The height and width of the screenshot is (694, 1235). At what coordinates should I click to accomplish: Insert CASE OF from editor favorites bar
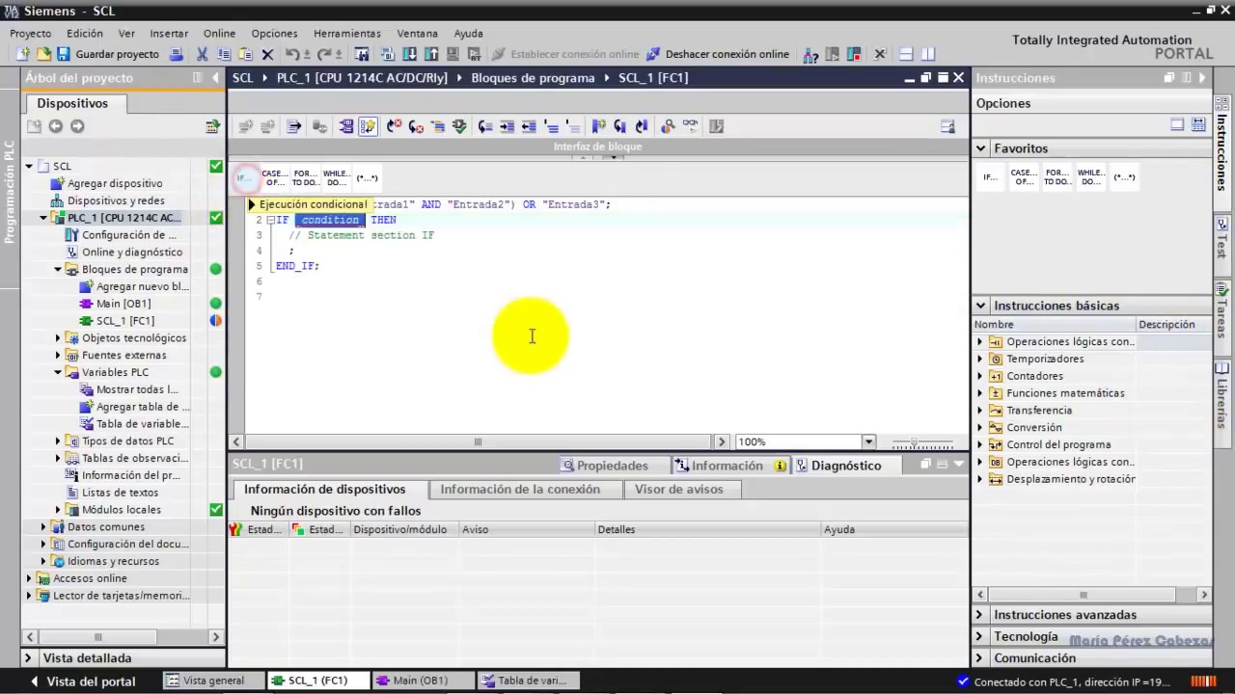tap(275, 177)
